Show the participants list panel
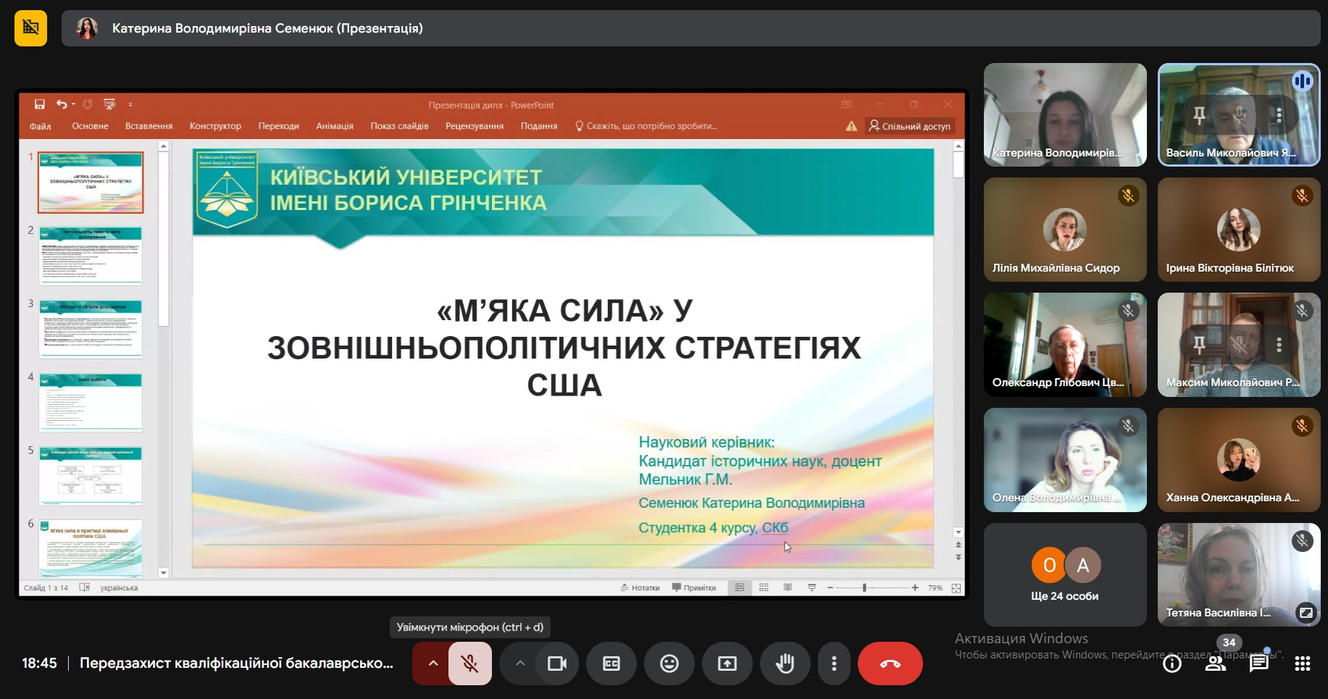Screen dimensions: 1328x699 [1215, 664]
